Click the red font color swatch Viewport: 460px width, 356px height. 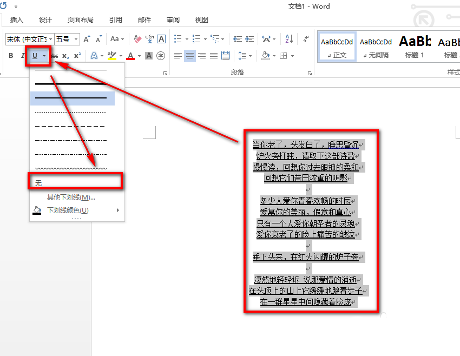coord(130,55)
